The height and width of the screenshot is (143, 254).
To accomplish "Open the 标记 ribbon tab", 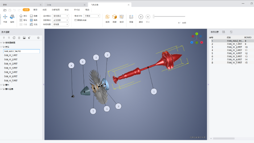I will pyautogui.click(x=67, y=10).
